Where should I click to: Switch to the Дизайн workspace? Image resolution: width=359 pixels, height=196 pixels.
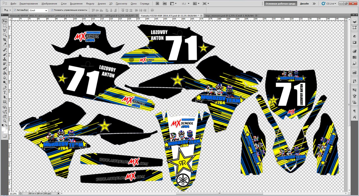[304, 4]
